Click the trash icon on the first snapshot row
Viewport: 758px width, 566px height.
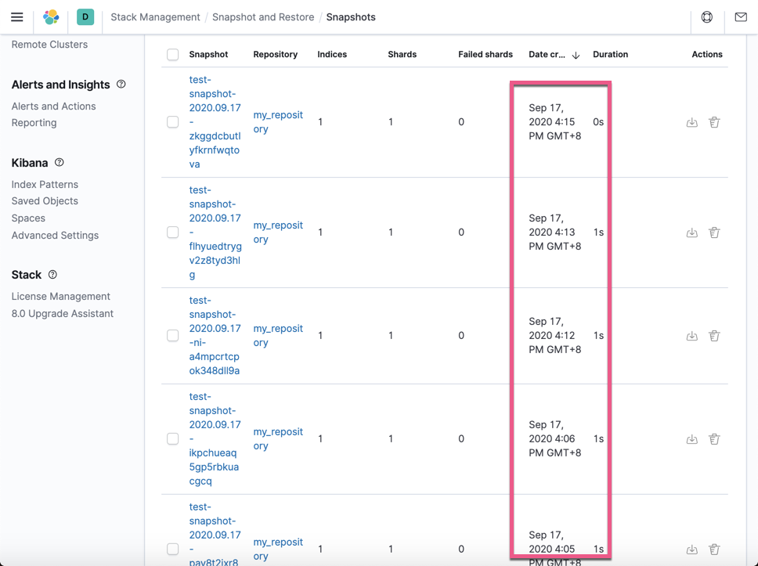point(714,122)
